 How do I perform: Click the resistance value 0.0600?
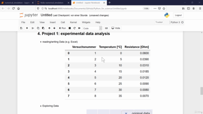144,53
